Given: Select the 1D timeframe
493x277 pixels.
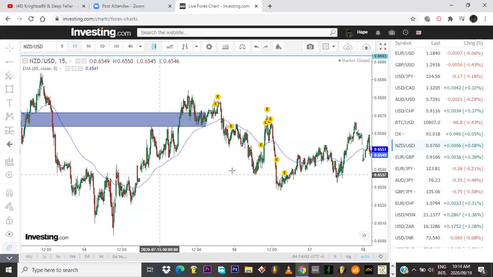Looking at the screenshot, I should tap(102, 46).
